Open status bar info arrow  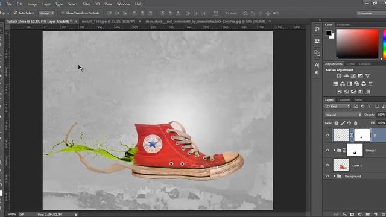pyautogui.click(x=76, y=215)
